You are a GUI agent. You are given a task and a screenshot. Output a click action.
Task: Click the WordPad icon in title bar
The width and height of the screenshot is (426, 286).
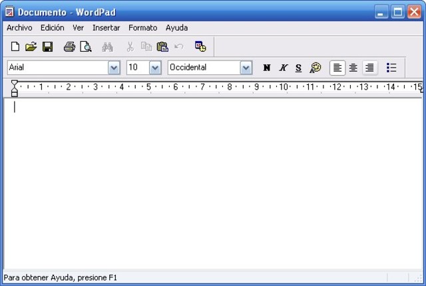tap(9, 12)
